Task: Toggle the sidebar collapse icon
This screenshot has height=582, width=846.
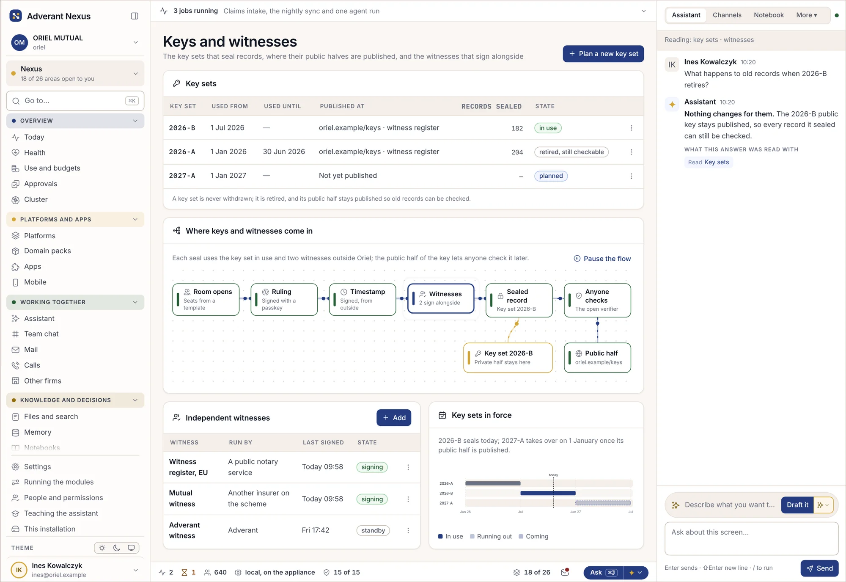Action: coord(135,16)
